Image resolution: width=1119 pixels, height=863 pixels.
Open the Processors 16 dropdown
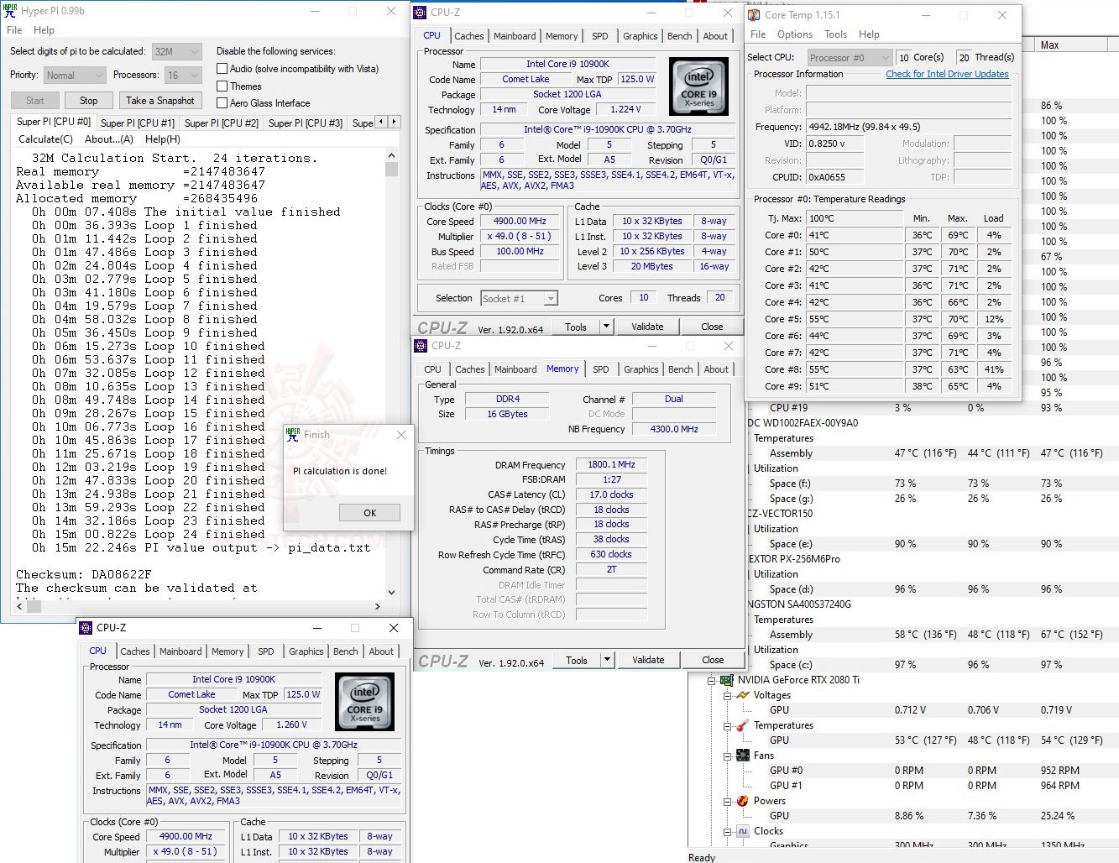pyautogui.click(x=183, y=75)
